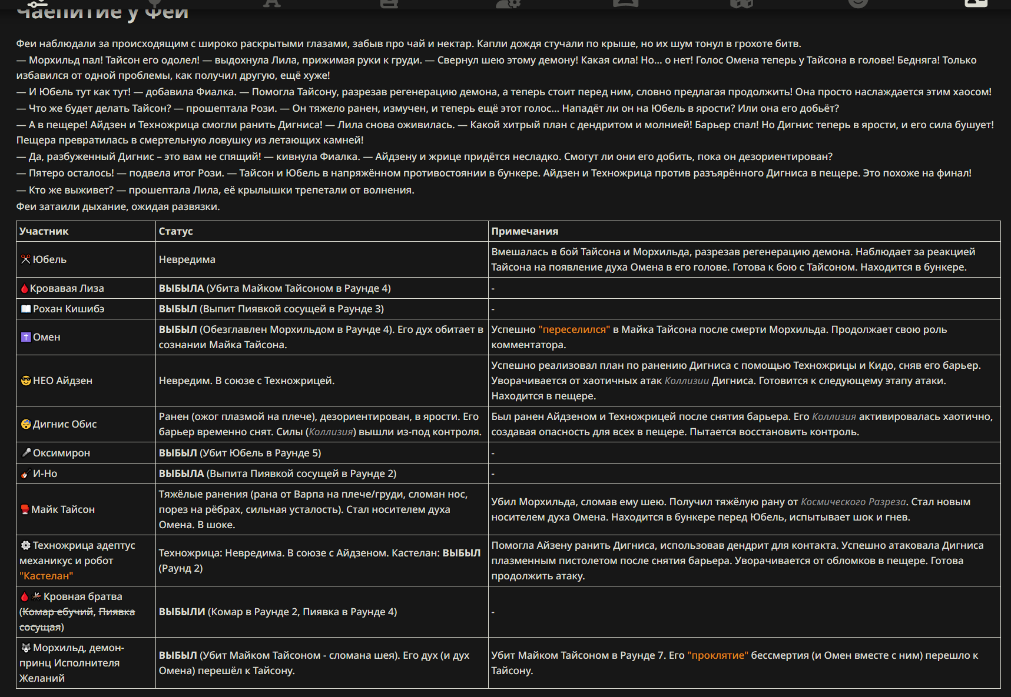Click Техножрица status "Невредима. В союзе с Айдзеном"
Screen dimensions: 1011x697
pos(320,561)
